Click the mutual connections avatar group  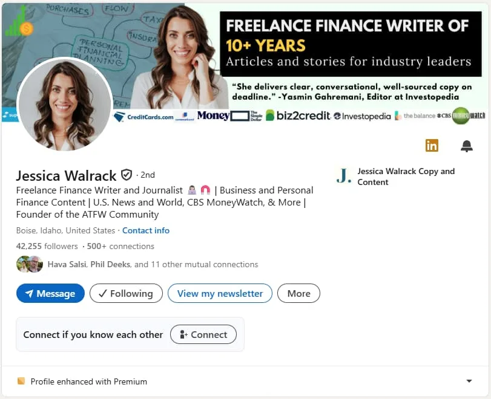29,264
